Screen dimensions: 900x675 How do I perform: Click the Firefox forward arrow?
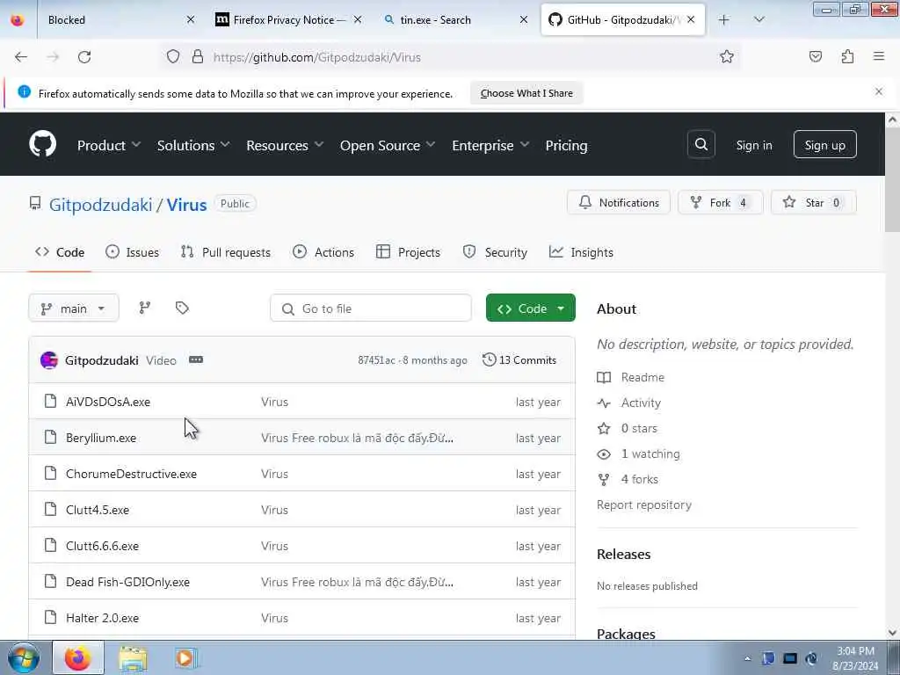pos(53,57)
